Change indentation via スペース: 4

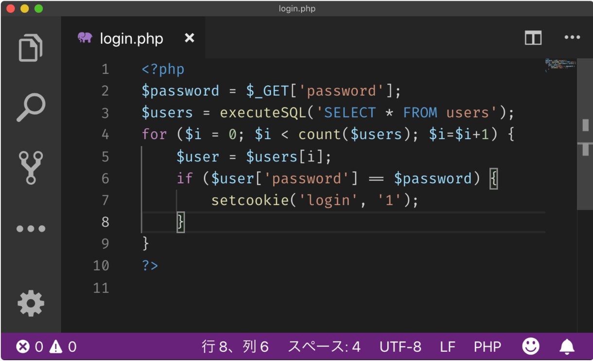point(324,346)
